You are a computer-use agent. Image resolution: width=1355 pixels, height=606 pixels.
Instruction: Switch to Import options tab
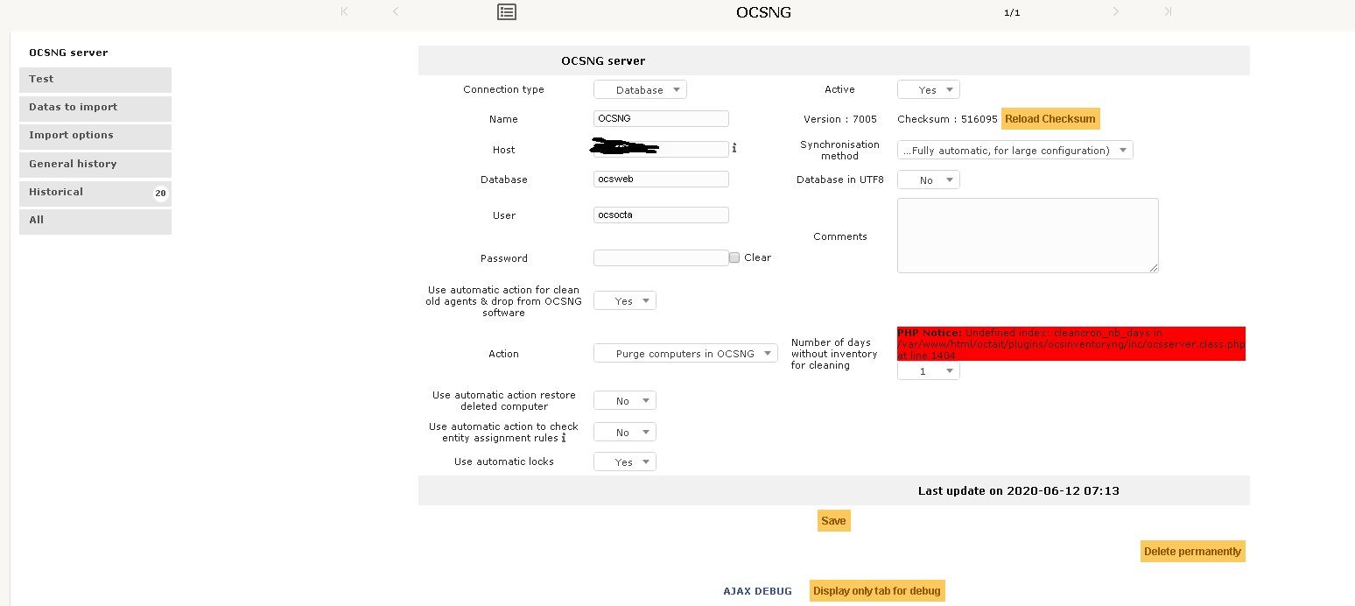[95, 136]
